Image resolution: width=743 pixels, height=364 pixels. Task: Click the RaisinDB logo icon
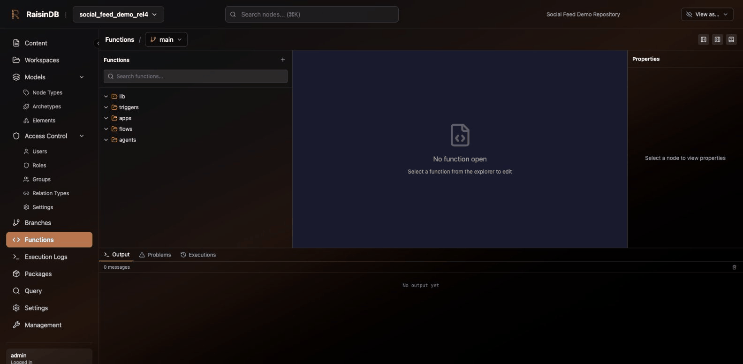pos(15,15)
